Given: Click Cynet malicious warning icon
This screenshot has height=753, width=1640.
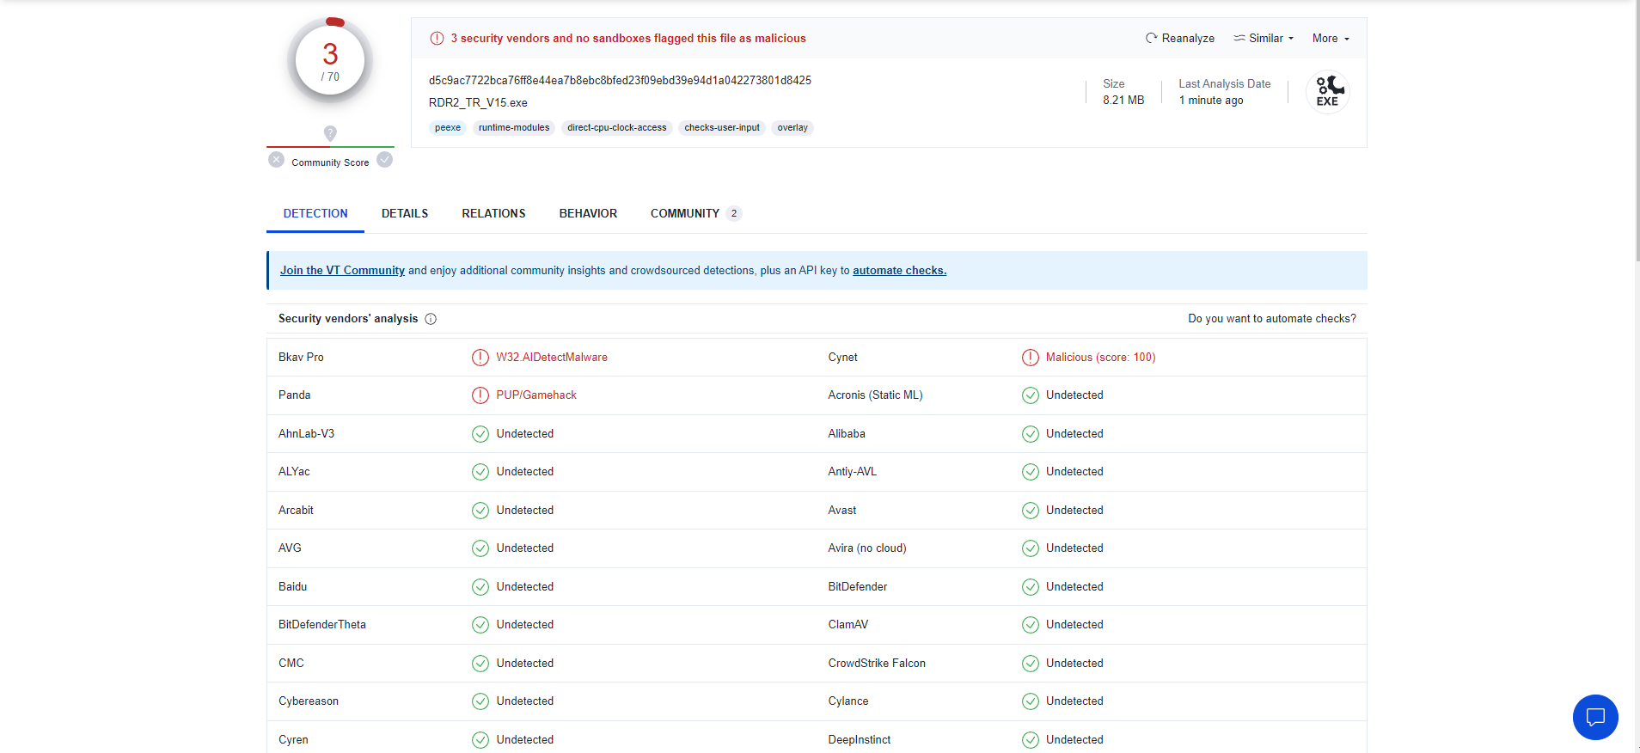Looking at the screenshot, I should [x=1031, y=358].
